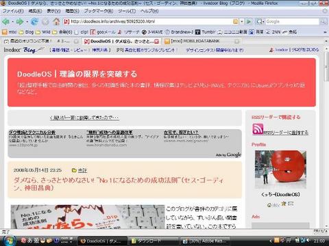Screen dimensions: 329x246
Task: Click the site favicon in the address bar
Action: 66,22
